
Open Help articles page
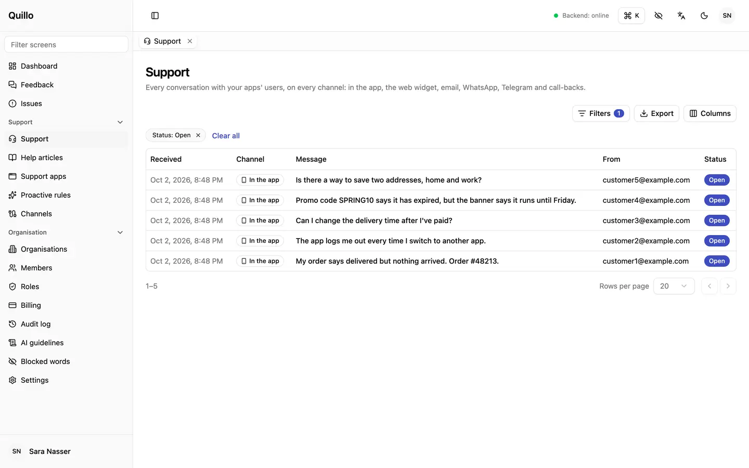coord(66,158)
